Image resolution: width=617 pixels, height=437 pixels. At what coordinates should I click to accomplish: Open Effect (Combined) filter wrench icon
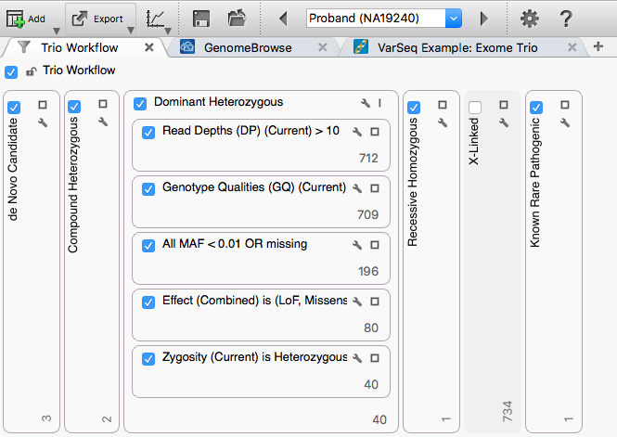pyautogui.click(x=357, y=302)
